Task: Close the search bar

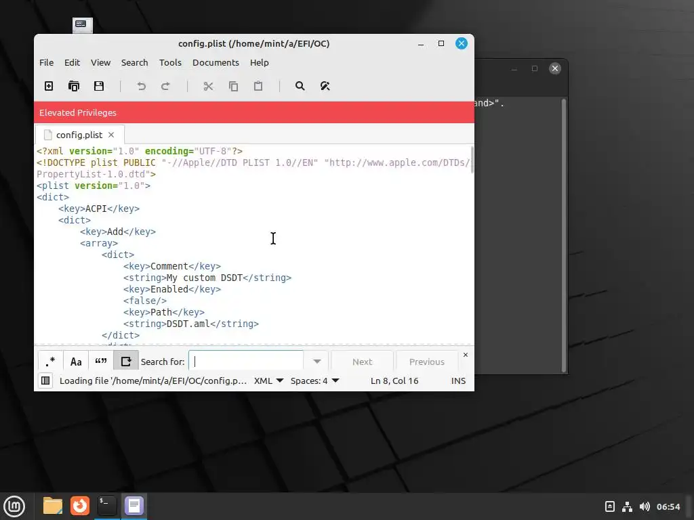Action: (x=465, y=355)
